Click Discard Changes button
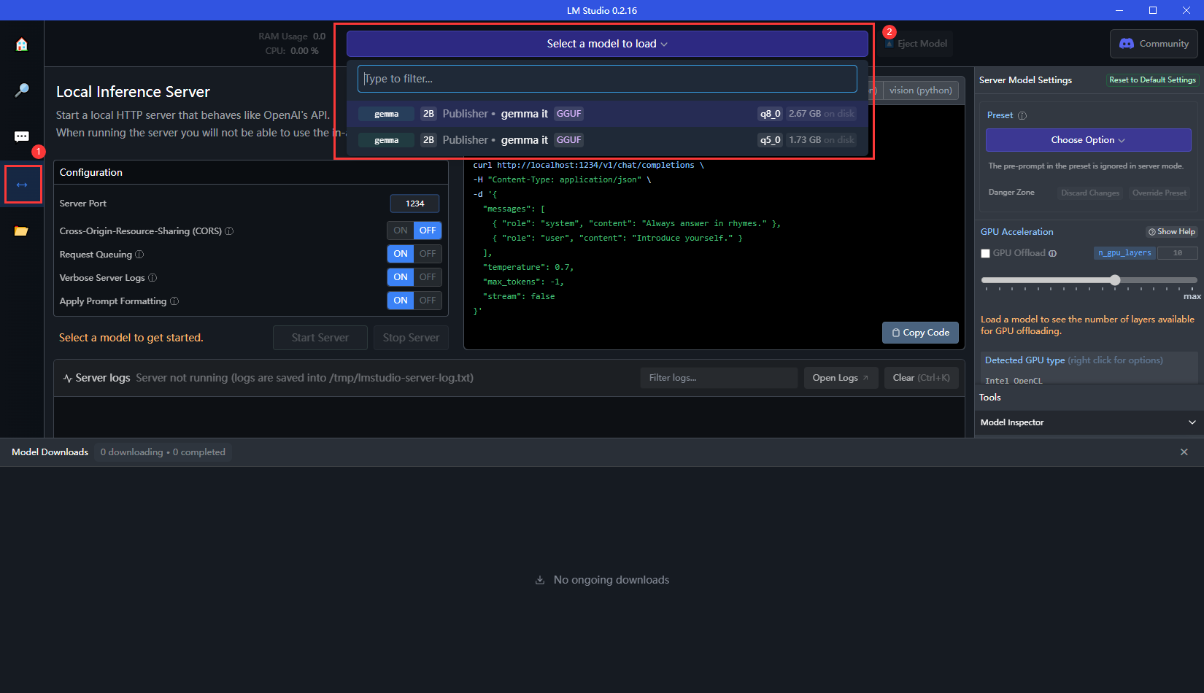The height and width of the screenshot is (693, 1204). click(1089, 193)
